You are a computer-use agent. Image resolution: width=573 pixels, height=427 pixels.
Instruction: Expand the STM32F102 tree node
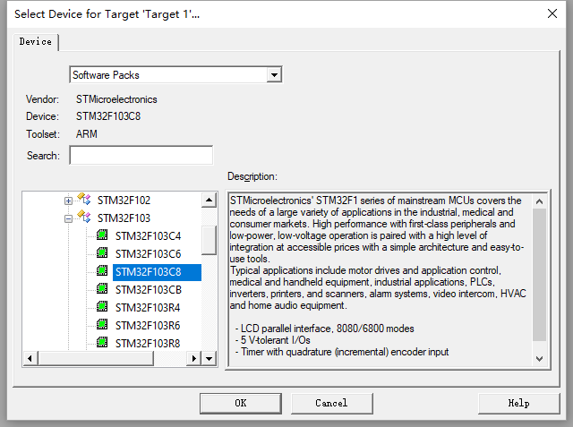(68, 201)
